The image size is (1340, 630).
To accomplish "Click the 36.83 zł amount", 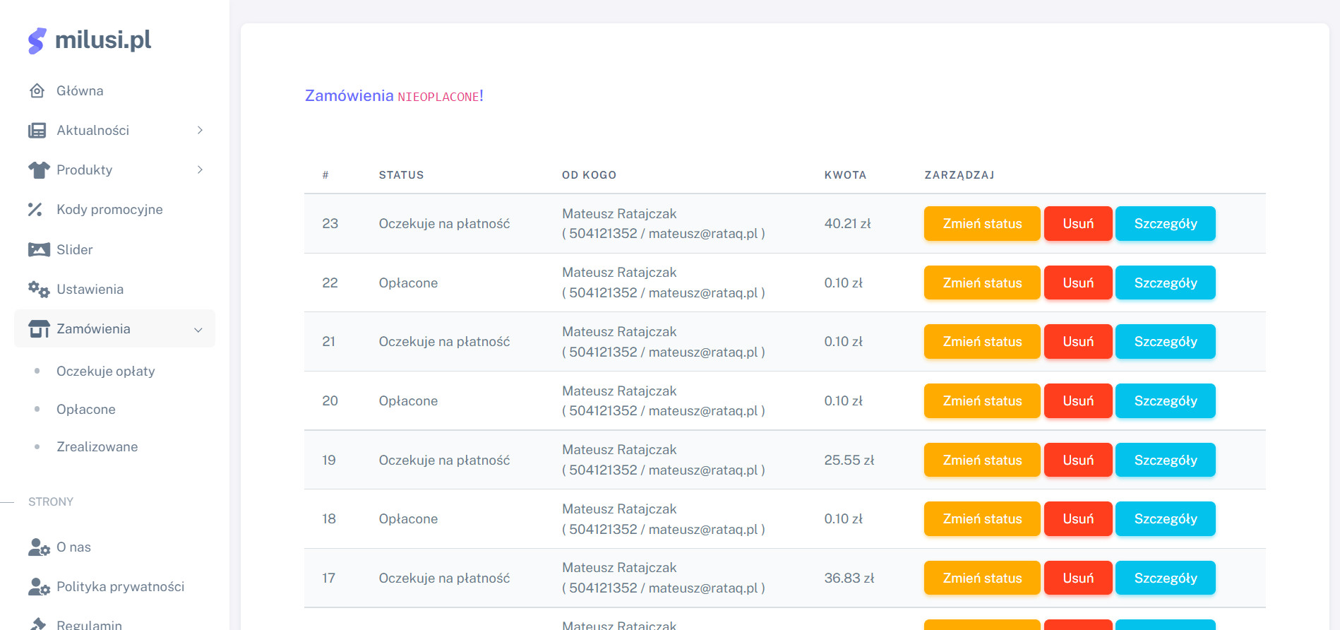I will (x=849, y=578).
